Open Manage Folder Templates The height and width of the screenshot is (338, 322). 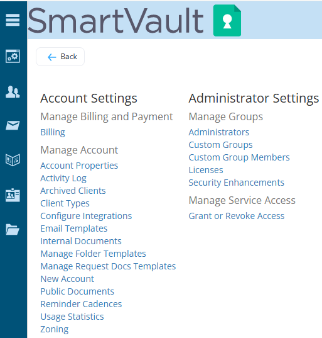pos(93,254)
